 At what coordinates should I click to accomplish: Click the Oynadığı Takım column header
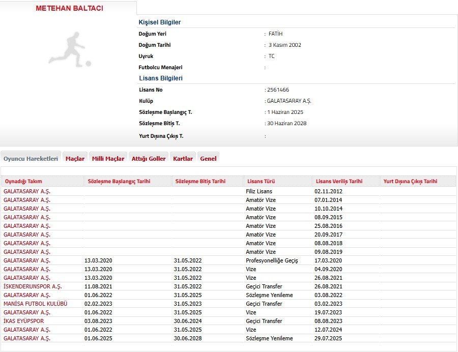pos(23,181)
